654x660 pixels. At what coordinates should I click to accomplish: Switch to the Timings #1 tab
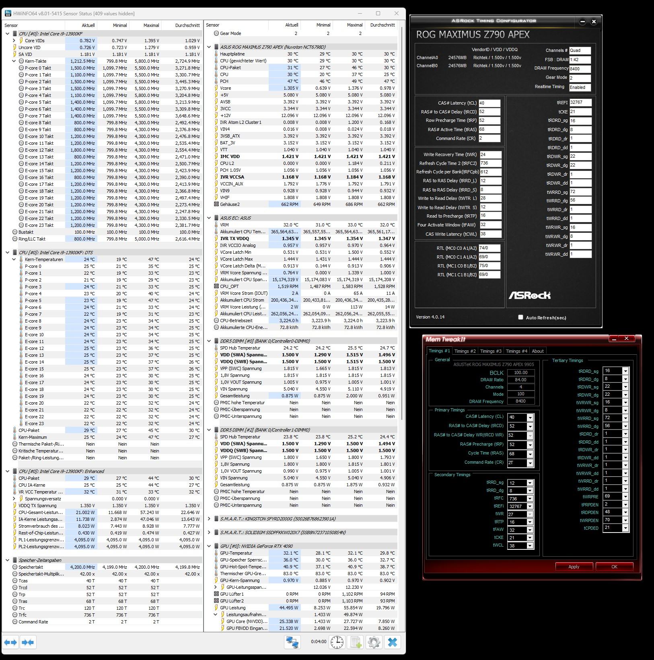439,351
